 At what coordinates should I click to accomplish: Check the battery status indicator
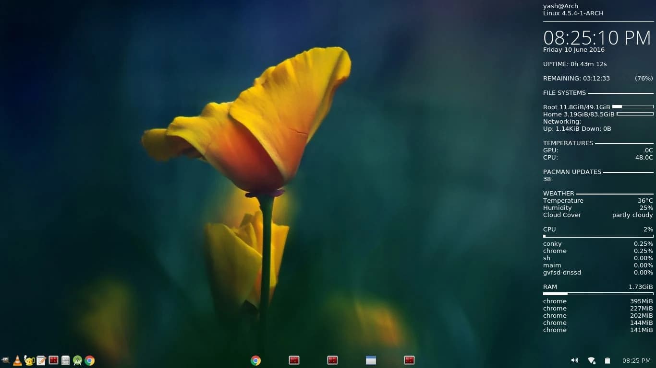607,360
